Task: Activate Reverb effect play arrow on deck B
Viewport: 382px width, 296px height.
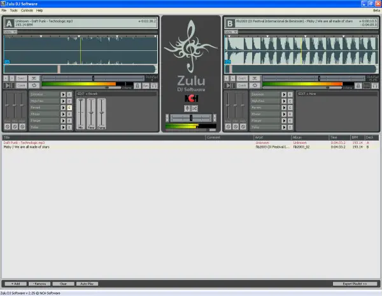Action: tap(284, 108)
